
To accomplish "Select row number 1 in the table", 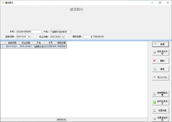I will click(x=3, y=46).
